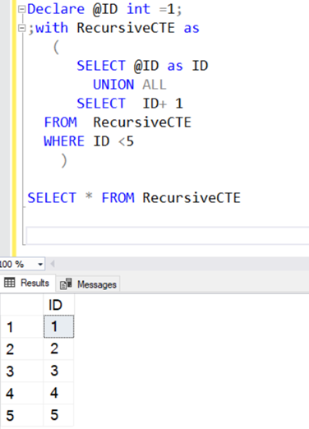Viewport: 309px width, 429px height.
Task: Select row header number 4
Action: point(22,393)
